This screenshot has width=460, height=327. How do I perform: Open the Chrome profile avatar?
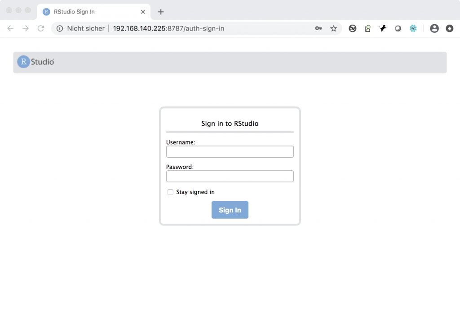tap(434, 28)
